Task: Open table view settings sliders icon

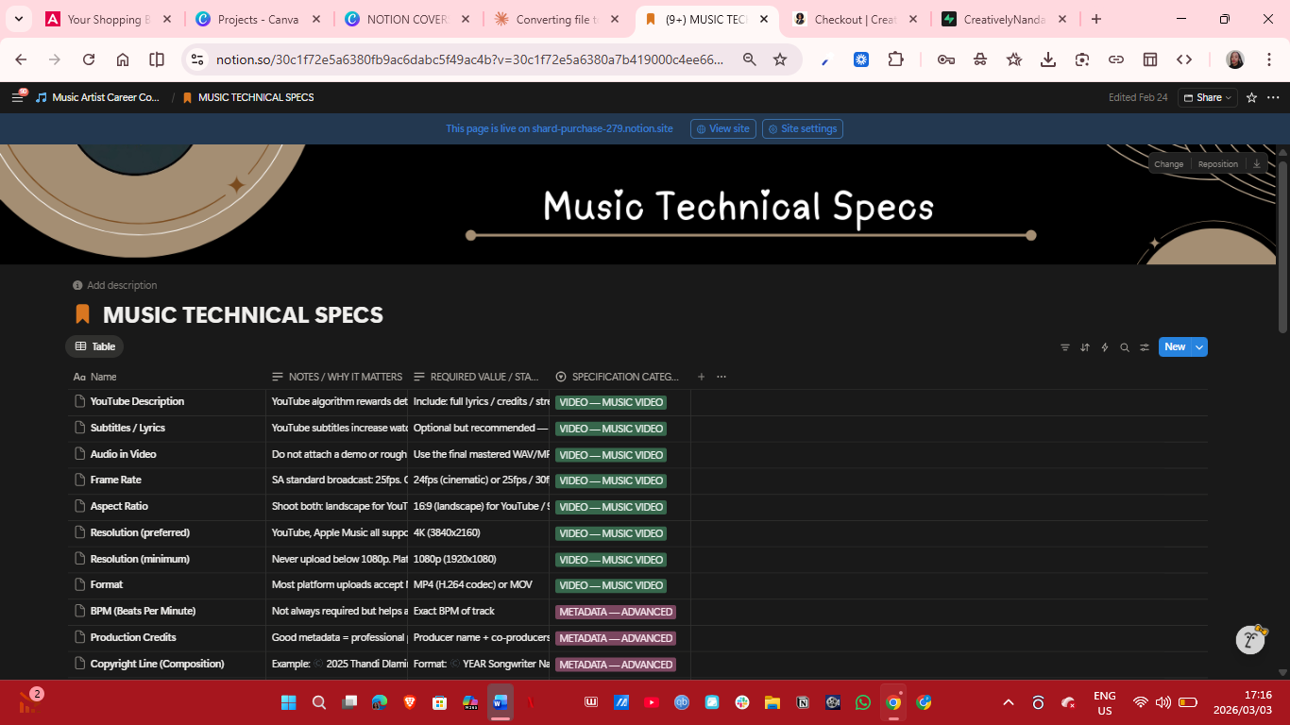Action: 1144,346
